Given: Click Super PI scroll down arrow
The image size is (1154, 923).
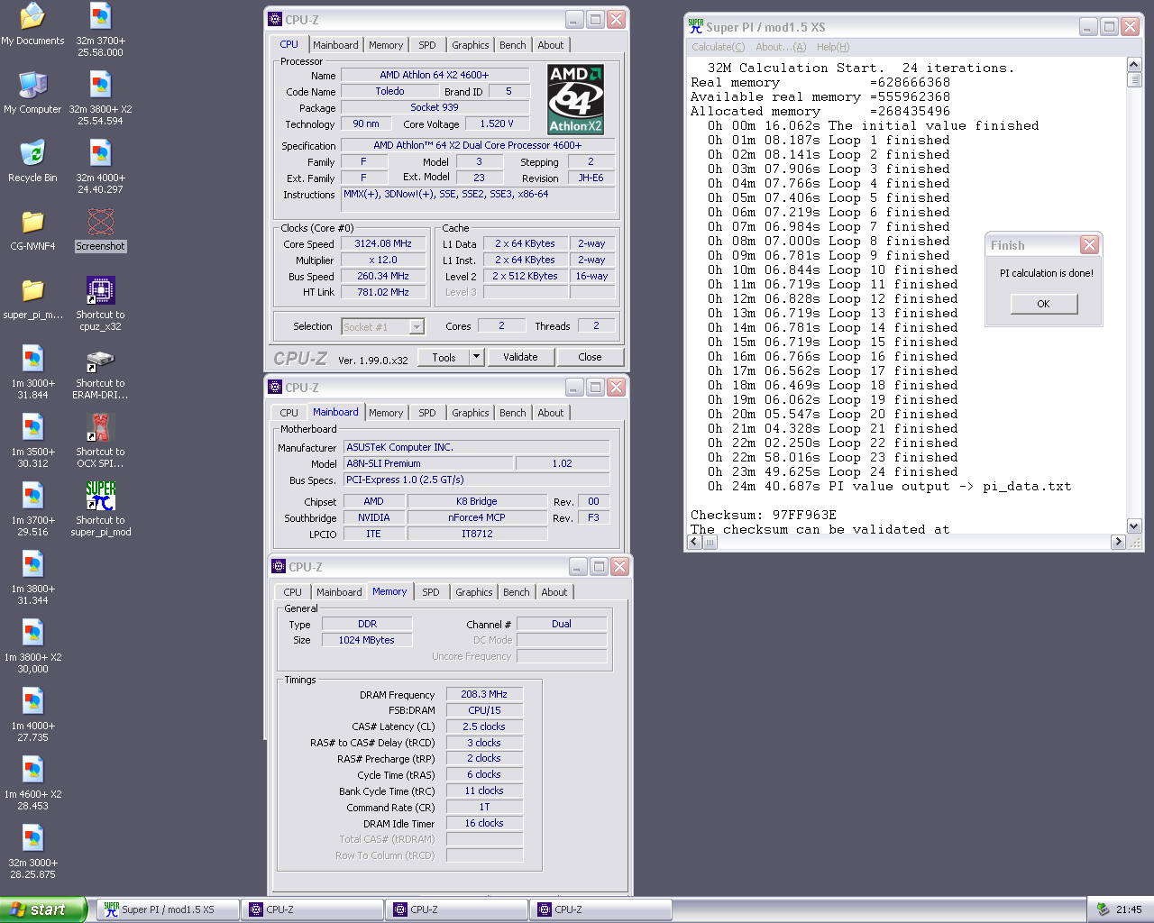Looking at the screenshot, I should click(1134, 526).
